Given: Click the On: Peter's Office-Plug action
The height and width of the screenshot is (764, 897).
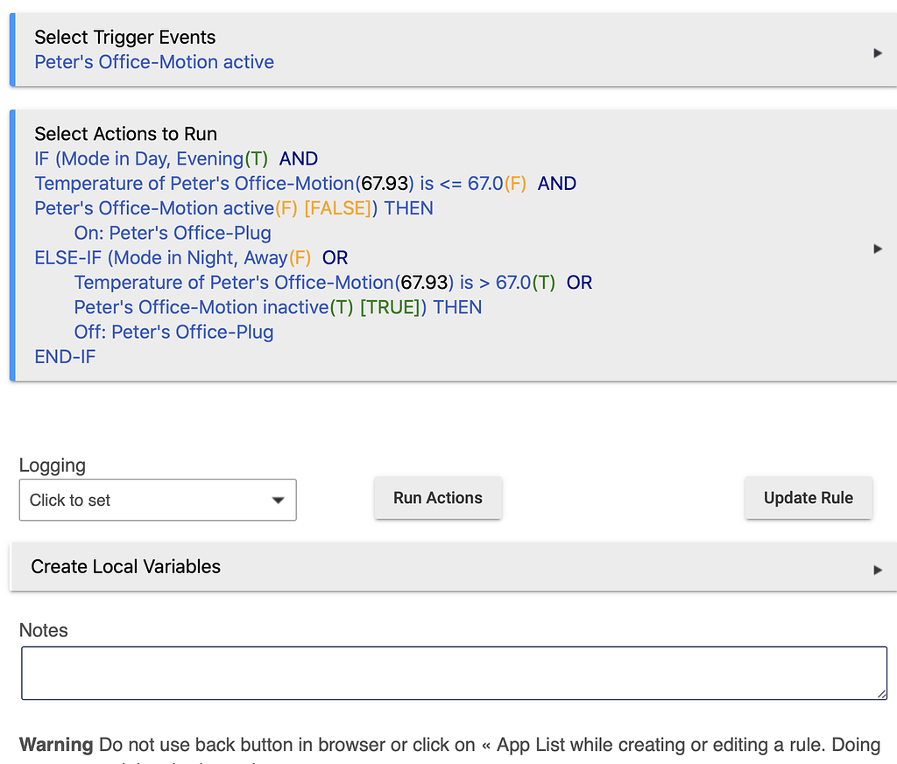Looking at the screenshot, I should tap(173, 234).
